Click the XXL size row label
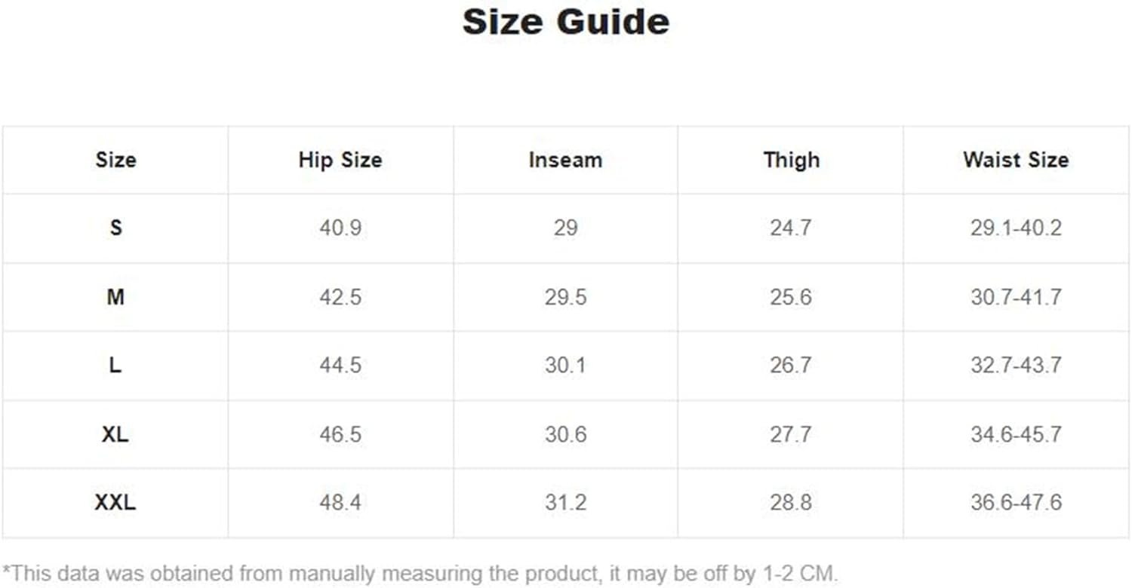 coord(115,503)
